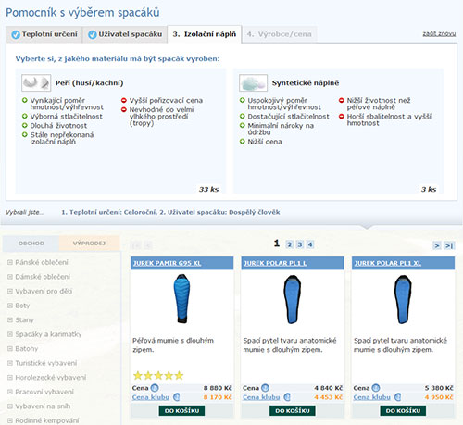Expand the Batohy category
This screenshot has width=463, height=425.
click(10, 349)
